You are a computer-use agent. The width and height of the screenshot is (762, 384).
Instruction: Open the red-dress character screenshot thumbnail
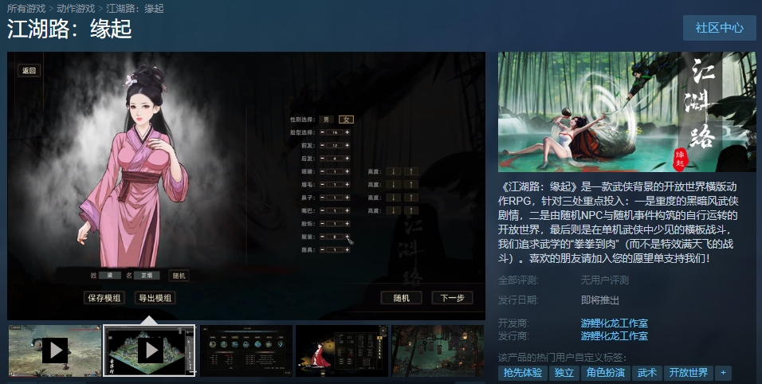coord(342,351)
